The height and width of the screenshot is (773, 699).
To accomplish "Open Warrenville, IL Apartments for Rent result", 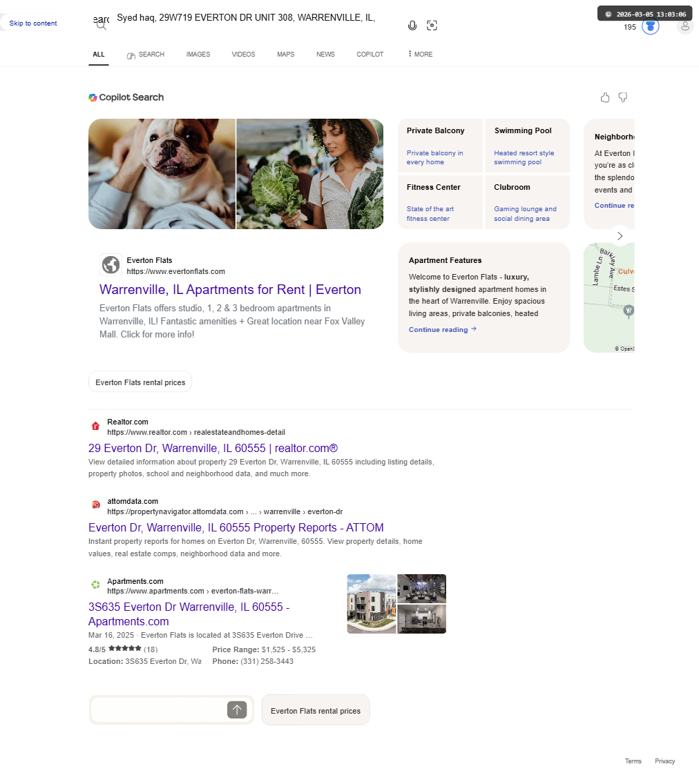I will [231, 290].
